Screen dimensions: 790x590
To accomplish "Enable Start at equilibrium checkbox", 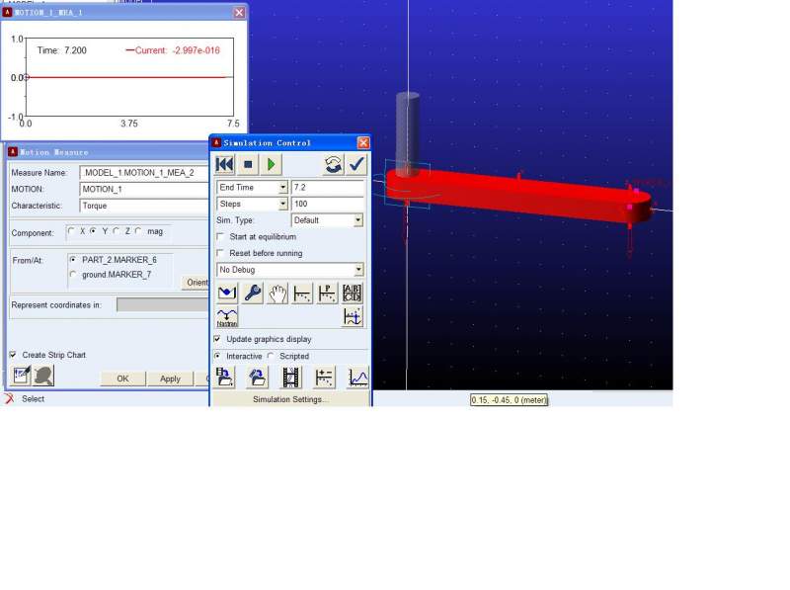I will tap(220, 236).
